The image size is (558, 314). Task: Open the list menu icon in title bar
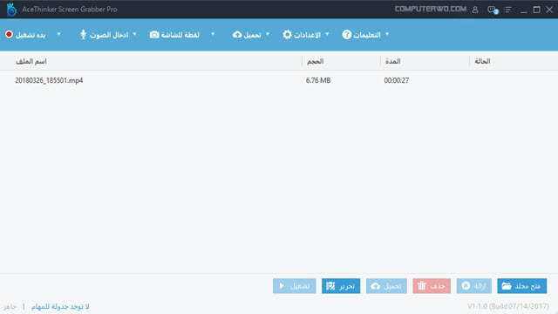coord(507,10)
